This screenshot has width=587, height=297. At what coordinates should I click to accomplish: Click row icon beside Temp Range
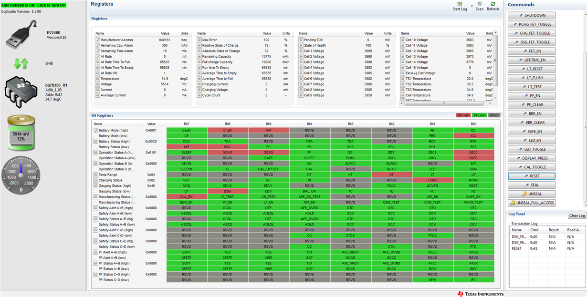coord(95,175)
